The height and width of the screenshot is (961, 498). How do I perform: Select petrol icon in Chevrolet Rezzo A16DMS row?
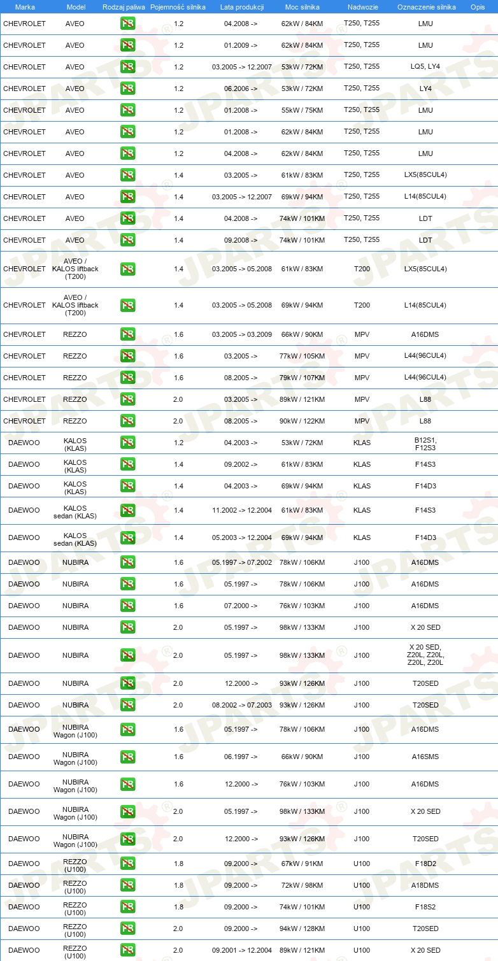tap(127, 334)
